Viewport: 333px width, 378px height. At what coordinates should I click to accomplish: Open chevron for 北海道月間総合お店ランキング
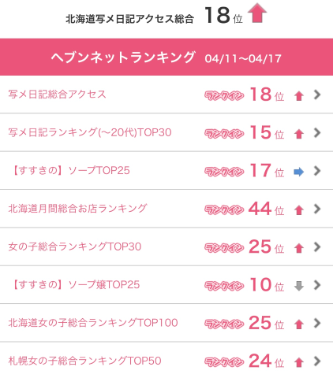(x=317, y=209)
